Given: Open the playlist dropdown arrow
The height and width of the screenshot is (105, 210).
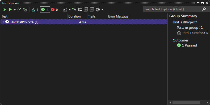Looking at the screenshot, I should [69, 10].
